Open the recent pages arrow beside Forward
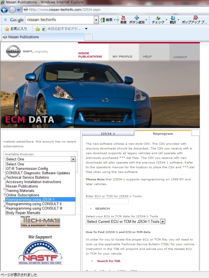The width and height of the screenshot is (209, 278). coord(18,10)
